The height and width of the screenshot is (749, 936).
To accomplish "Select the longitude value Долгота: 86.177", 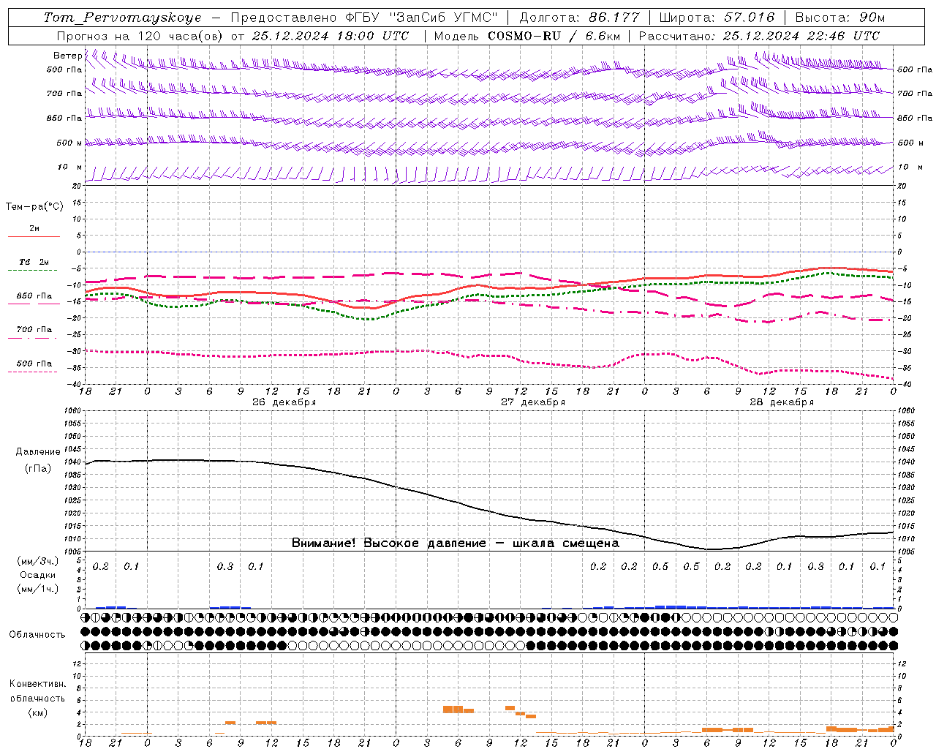I will point(579,18).
